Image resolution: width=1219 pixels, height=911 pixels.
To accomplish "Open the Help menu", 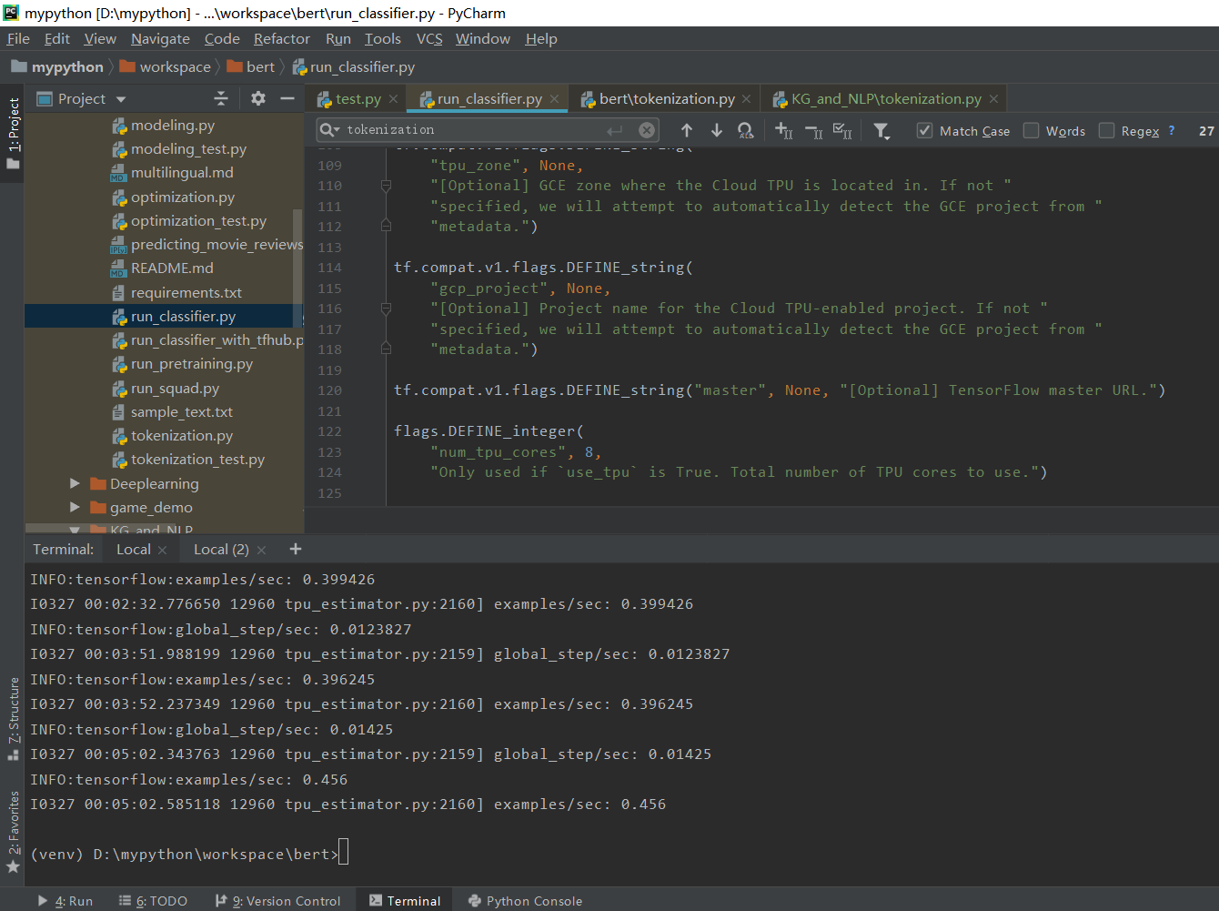I will pyautogui.click(x=541, y=38).
